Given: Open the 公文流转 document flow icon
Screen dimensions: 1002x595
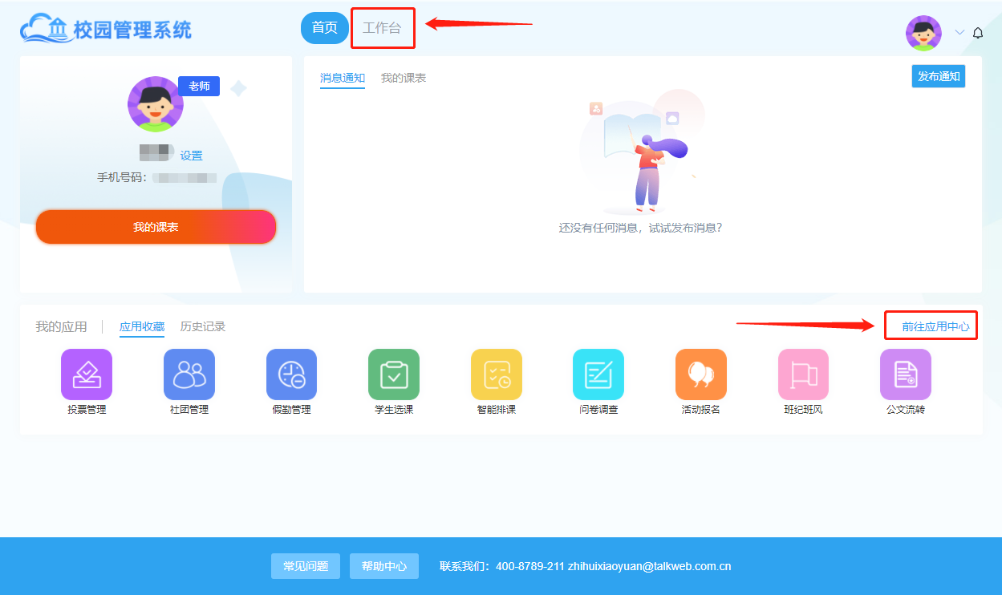Looking at the screenshot, I should click(905, 374).
